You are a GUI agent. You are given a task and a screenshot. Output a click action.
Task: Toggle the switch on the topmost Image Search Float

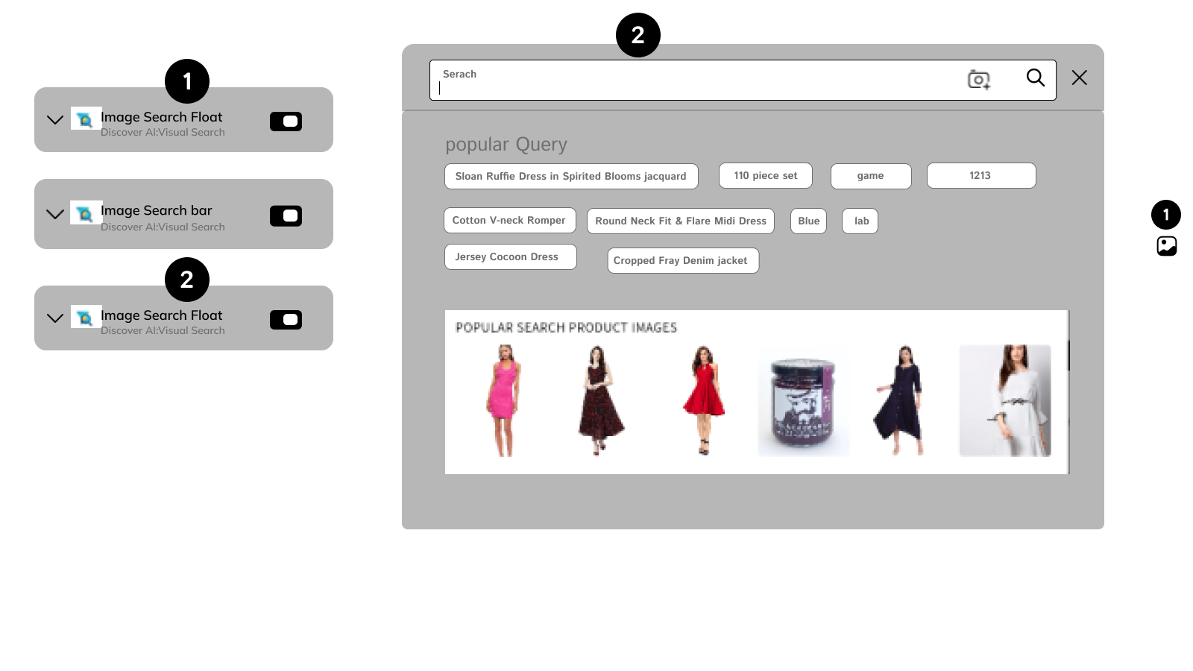286,122
